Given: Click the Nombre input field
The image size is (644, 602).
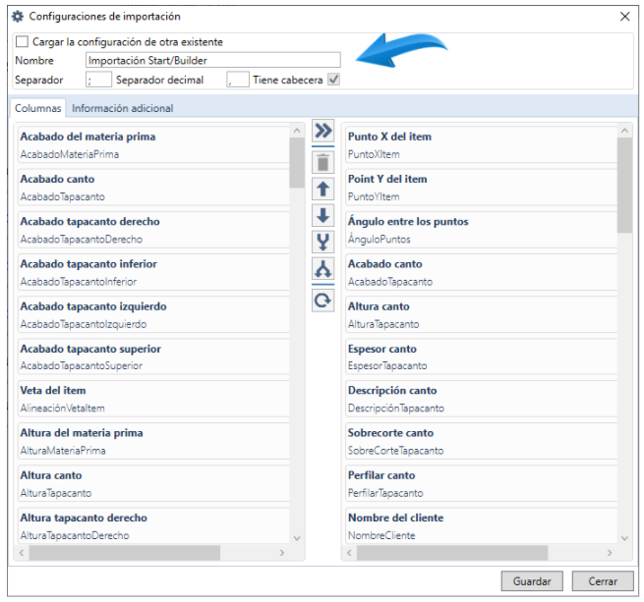Looking at the screenshot, I should click(213, 60).
